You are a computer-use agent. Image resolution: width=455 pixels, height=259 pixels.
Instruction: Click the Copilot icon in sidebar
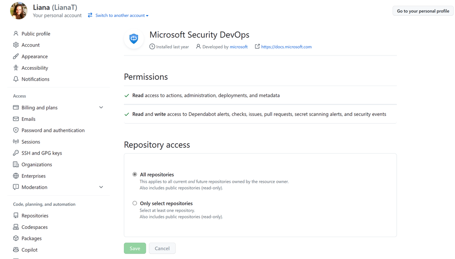[16, 249]
